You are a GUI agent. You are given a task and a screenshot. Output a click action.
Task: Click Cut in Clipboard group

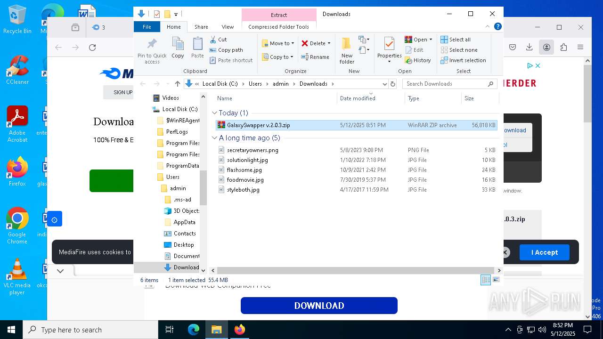218,40
